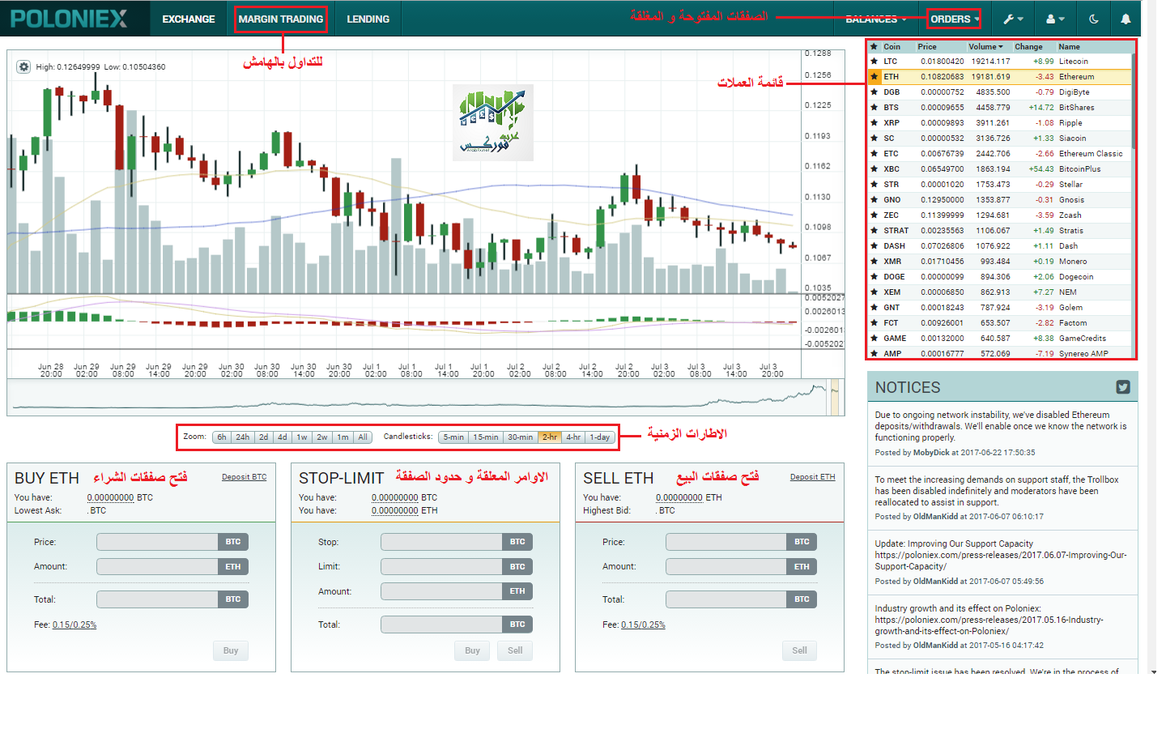Toggle favorite star for XBC
The height and width of the screenshot is (729, 1166).
coord(874,168)
